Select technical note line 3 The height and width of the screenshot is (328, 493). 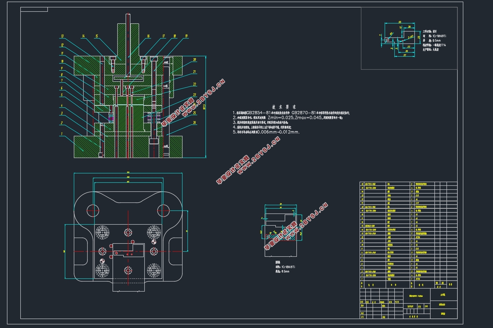pos(260,122)
